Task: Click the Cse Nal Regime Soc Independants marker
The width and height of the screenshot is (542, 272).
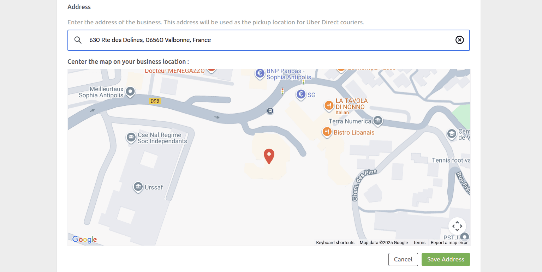Action: point(131,137)
